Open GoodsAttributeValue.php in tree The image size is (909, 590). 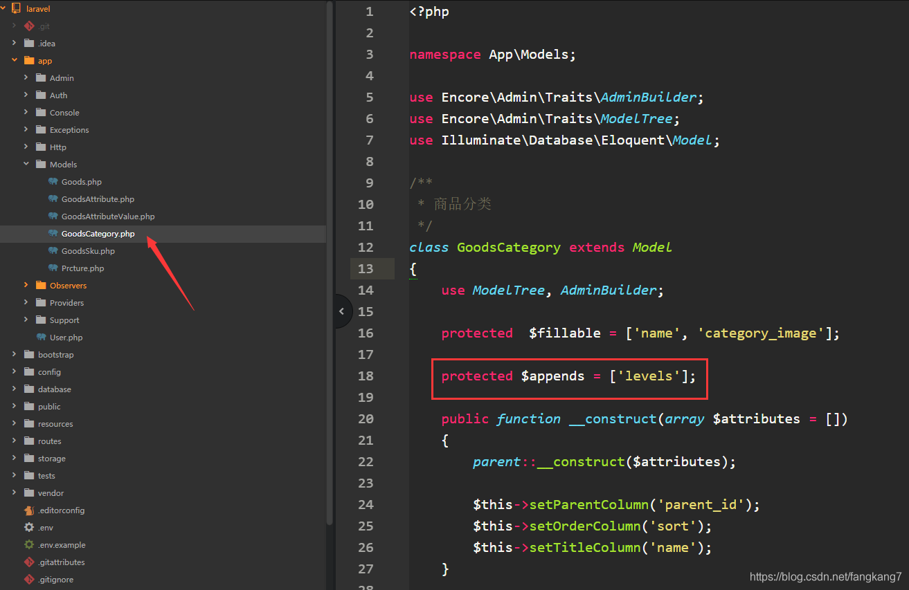click(108, 216)
